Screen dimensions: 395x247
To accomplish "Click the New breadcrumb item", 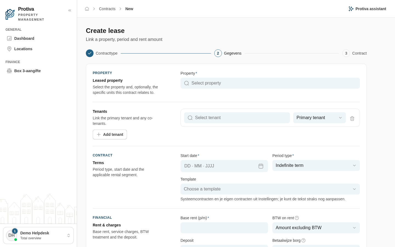I will [129, 9].
